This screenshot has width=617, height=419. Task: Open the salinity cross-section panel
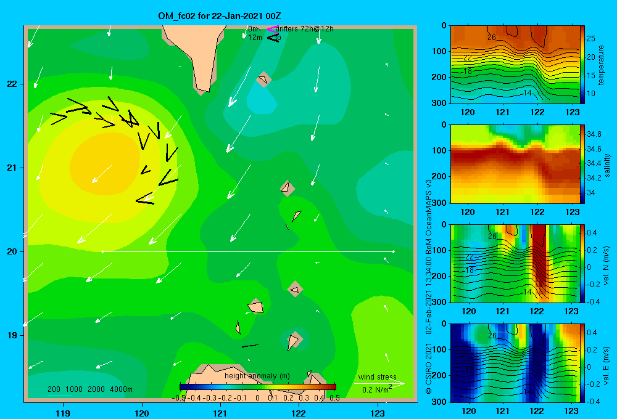(515, 164)
